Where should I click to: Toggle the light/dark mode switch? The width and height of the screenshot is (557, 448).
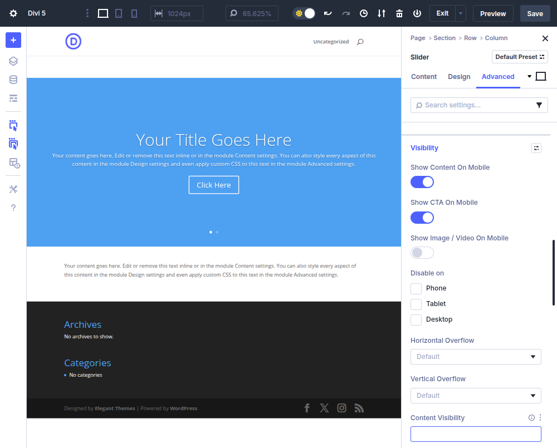click(x=304, y=13)
